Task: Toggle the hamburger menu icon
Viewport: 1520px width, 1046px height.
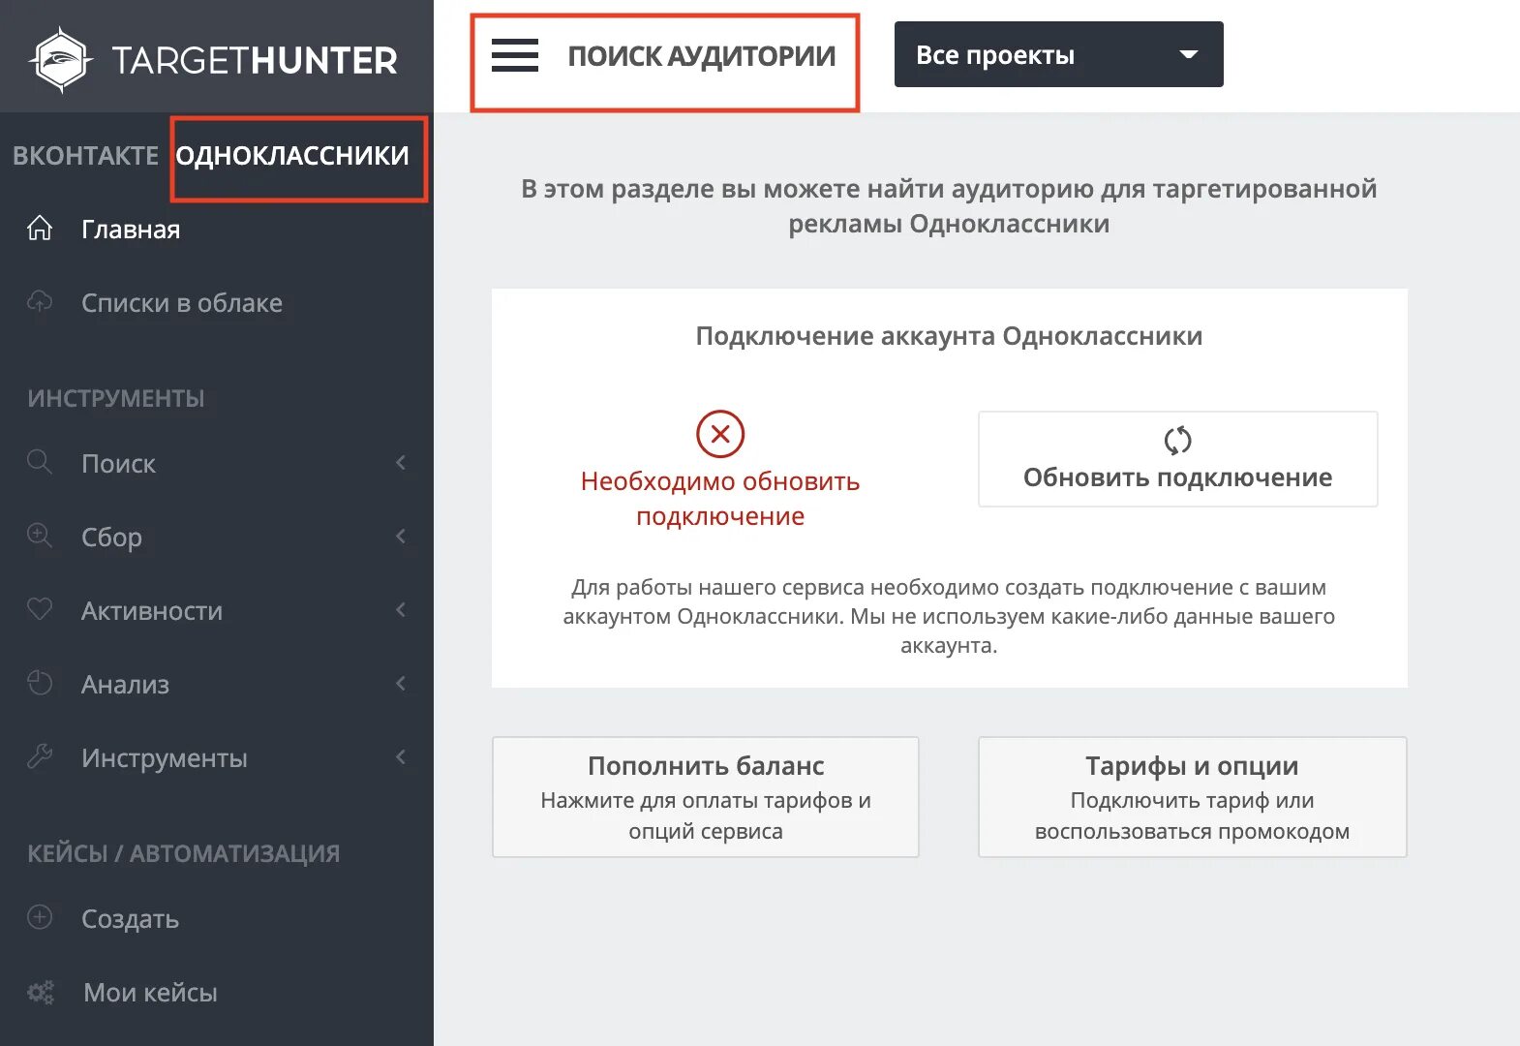Action: 514,56
